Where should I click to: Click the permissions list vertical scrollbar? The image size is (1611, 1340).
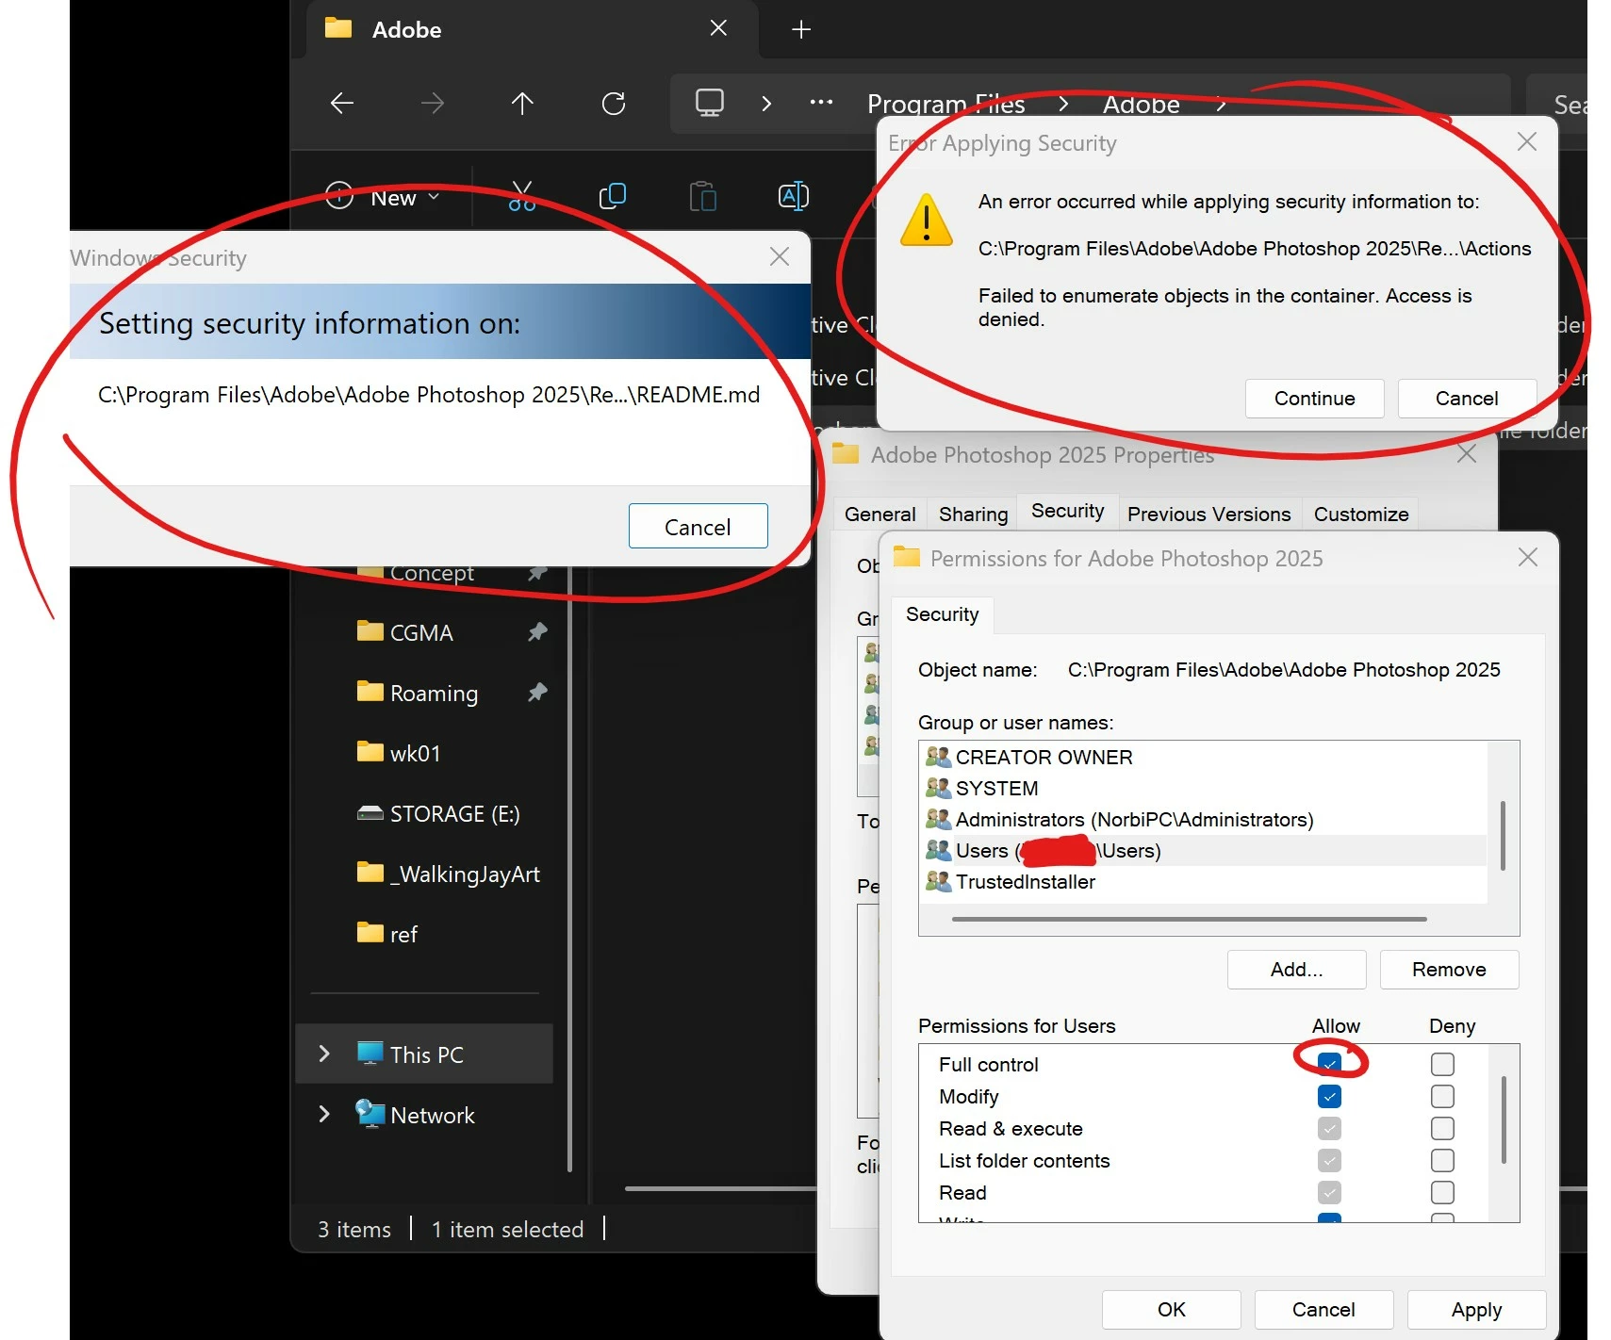1503,1119
